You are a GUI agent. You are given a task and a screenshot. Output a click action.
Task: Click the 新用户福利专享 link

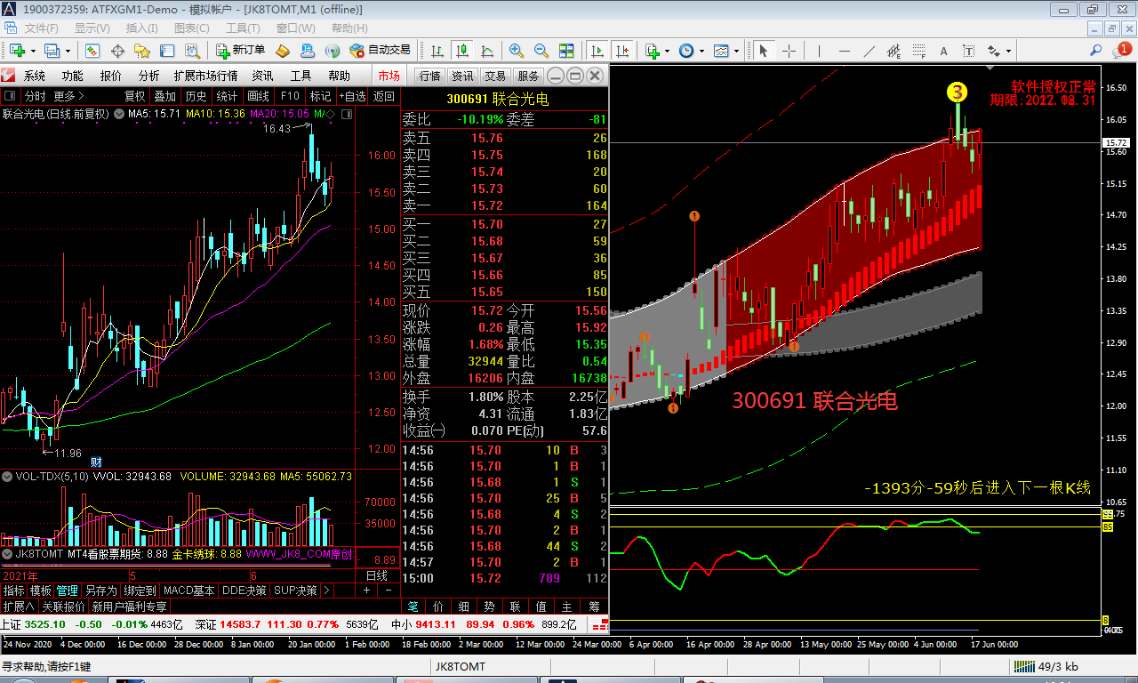pyautogui.click(x=130, y=607)
